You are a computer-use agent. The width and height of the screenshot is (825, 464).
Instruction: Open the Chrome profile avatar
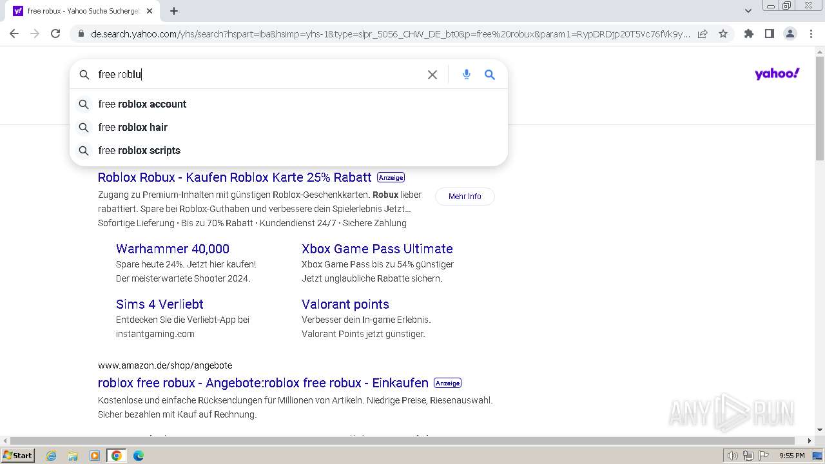pos(790,34)
